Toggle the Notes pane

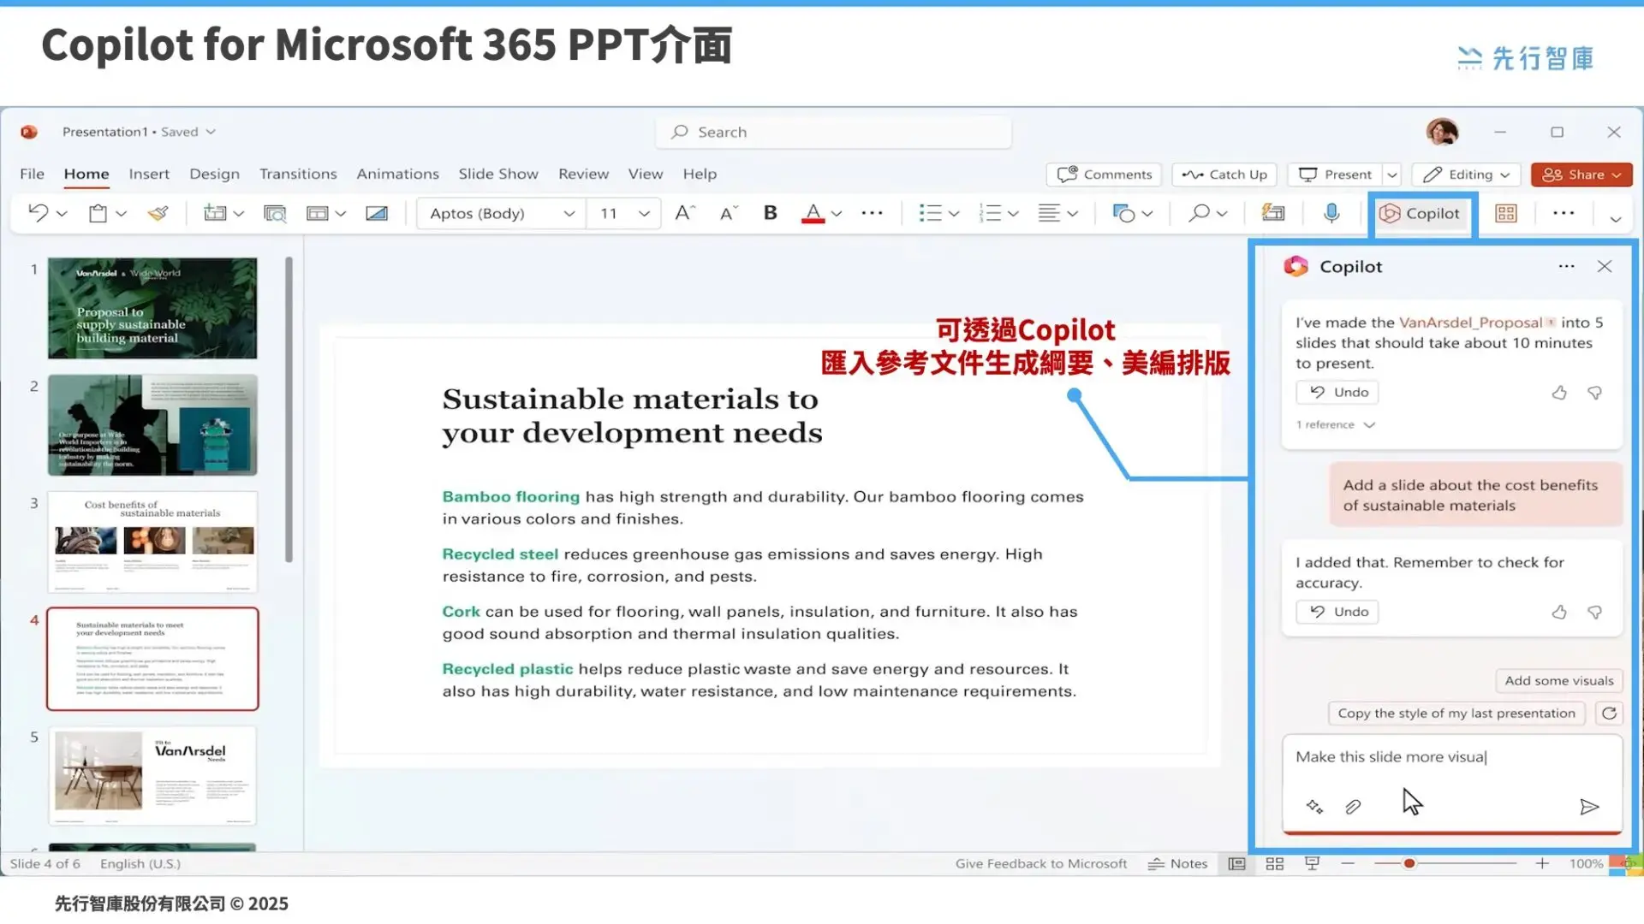(1178, 864)
